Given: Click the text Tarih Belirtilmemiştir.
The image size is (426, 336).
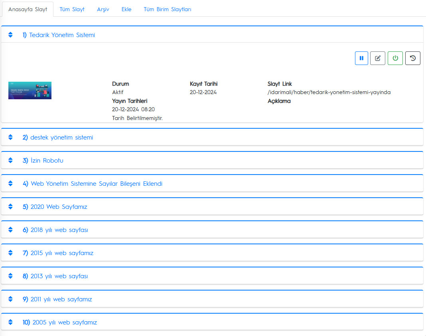Looking at the screenshot, I should coord(138,118).
